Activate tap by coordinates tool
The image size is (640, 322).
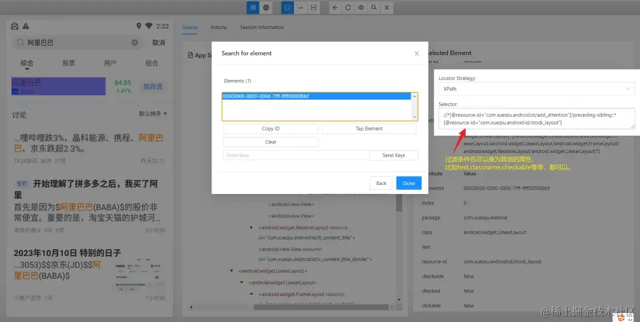coord(313,7)
